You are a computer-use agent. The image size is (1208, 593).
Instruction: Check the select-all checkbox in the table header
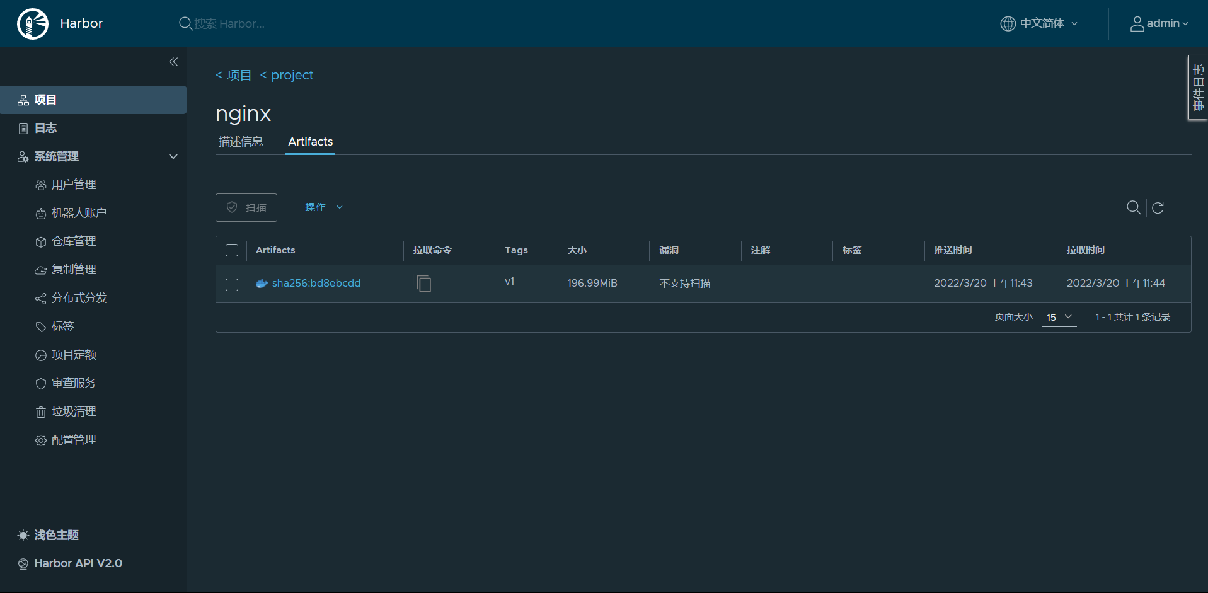click(x=231, y=250)
